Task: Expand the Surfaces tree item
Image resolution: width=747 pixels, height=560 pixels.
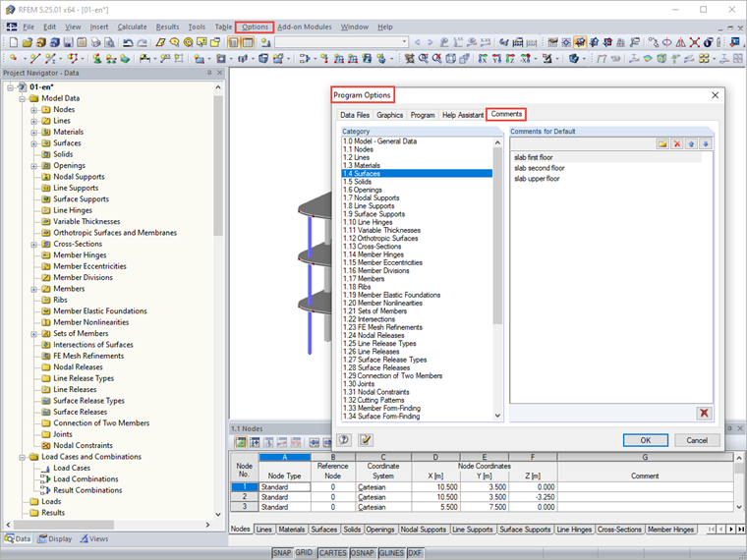Action: tap(33, 143)
